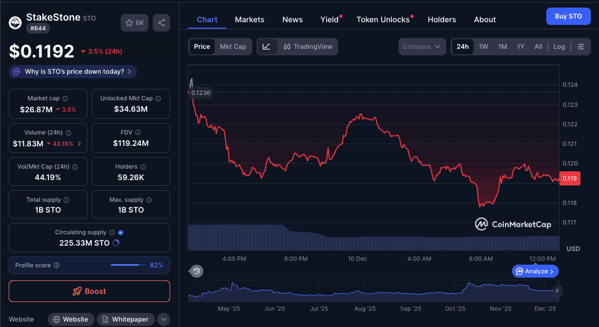Click the StakeStone coin logo
This screenshot has height=327, width=599.
pos(15,22)
